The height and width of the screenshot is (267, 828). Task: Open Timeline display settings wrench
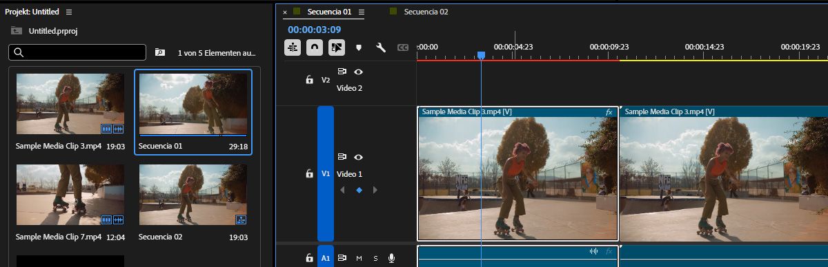[380, 47]
